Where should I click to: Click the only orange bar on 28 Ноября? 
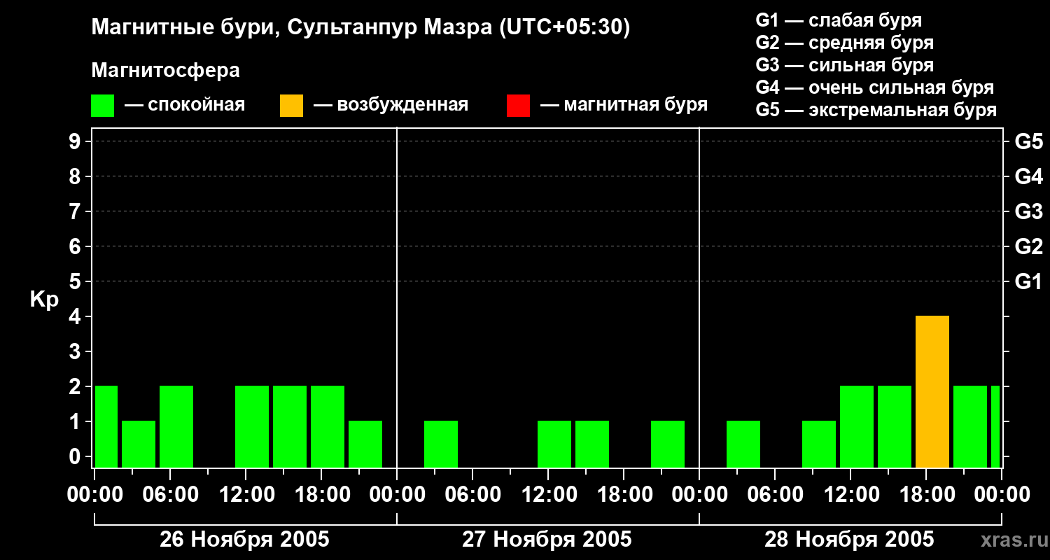(932, 392)
